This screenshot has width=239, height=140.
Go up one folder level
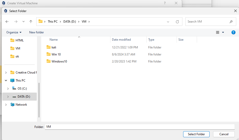coord(31,22)
